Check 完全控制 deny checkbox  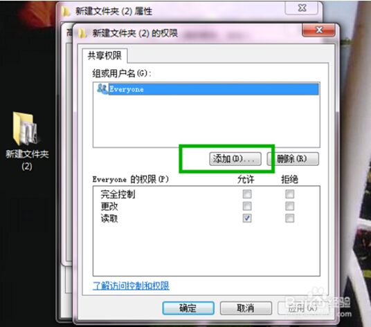(x=289, y=194)
